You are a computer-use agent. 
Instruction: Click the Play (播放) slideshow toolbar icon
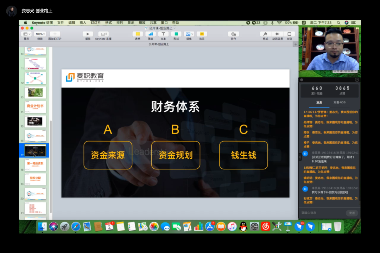[88, 34]
